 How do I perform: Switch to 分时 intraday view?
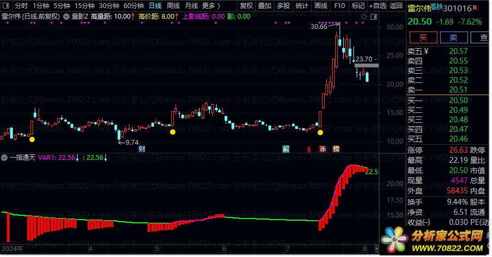[x=21, y=6]
